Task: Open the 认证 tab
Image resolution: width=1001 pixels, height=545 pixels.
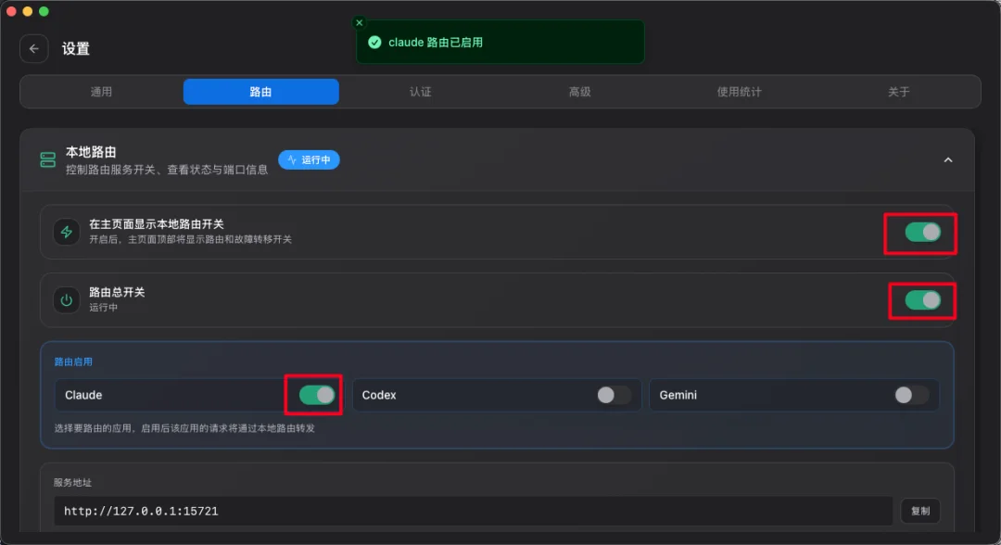Action: 420,91
